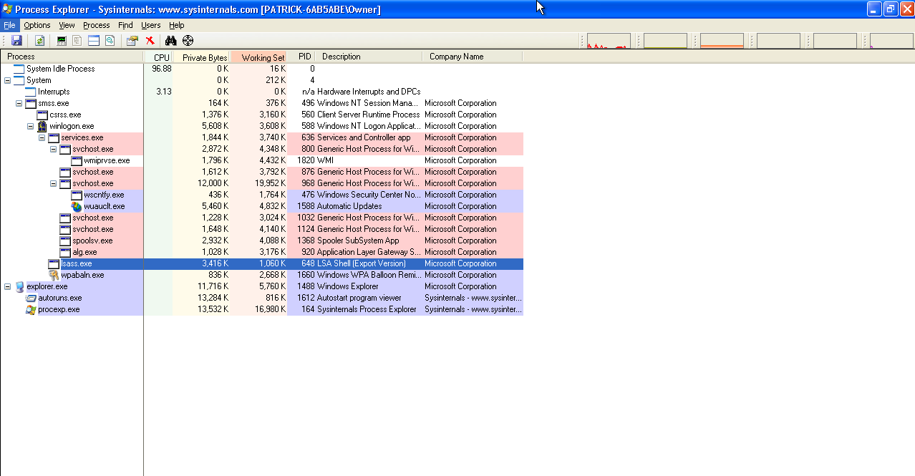
Task: Click the explorer.exe computer icon
Action: (x=19, y=286)
